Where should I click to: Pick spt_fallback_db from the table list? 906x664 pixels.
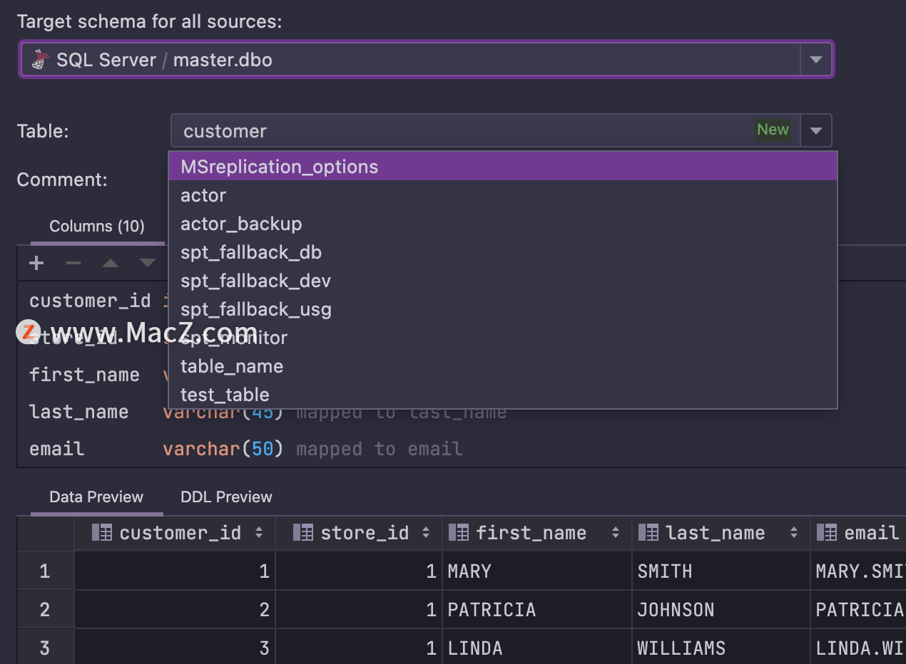502,252
